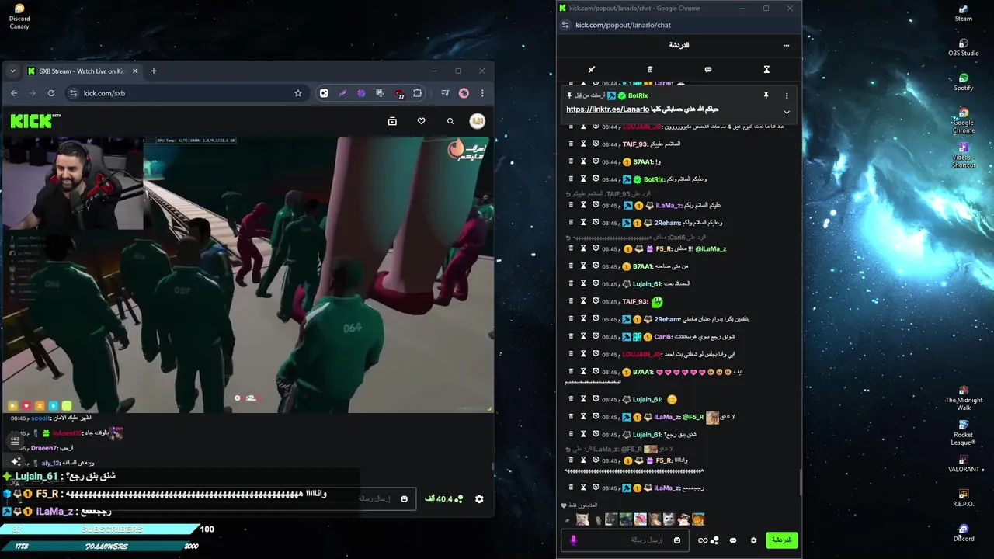This screenshot has width=994, height=559.
Task: Click the speech bubble icon in chat toolbar
Action: 707,69
